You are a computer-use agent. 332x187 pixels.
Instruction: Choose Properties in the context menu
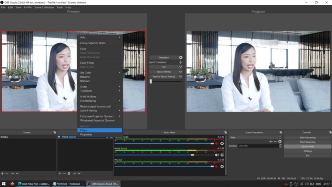click(x=100, y=135)
